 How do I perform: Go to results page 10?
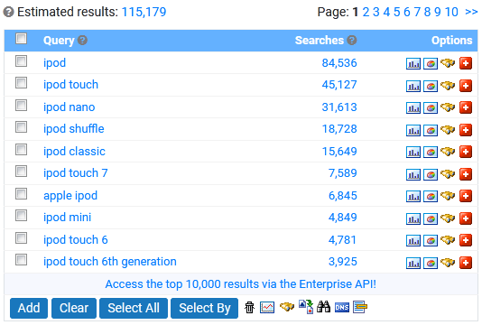pos(451,12)
